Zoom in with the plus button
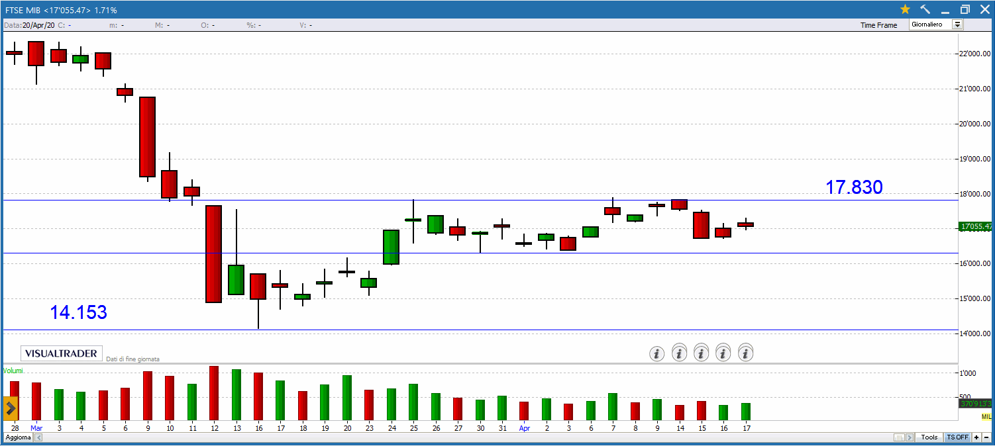995x446 pixels. pos(976,437)
